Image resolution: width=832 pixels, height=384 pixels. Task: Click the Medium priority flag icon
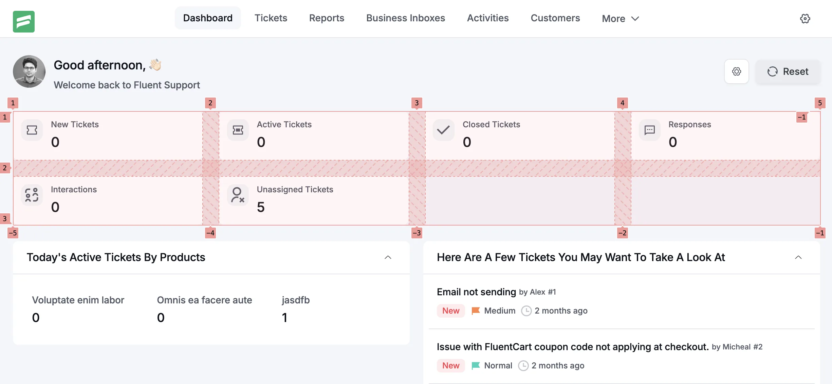click(x=475, y=311)
